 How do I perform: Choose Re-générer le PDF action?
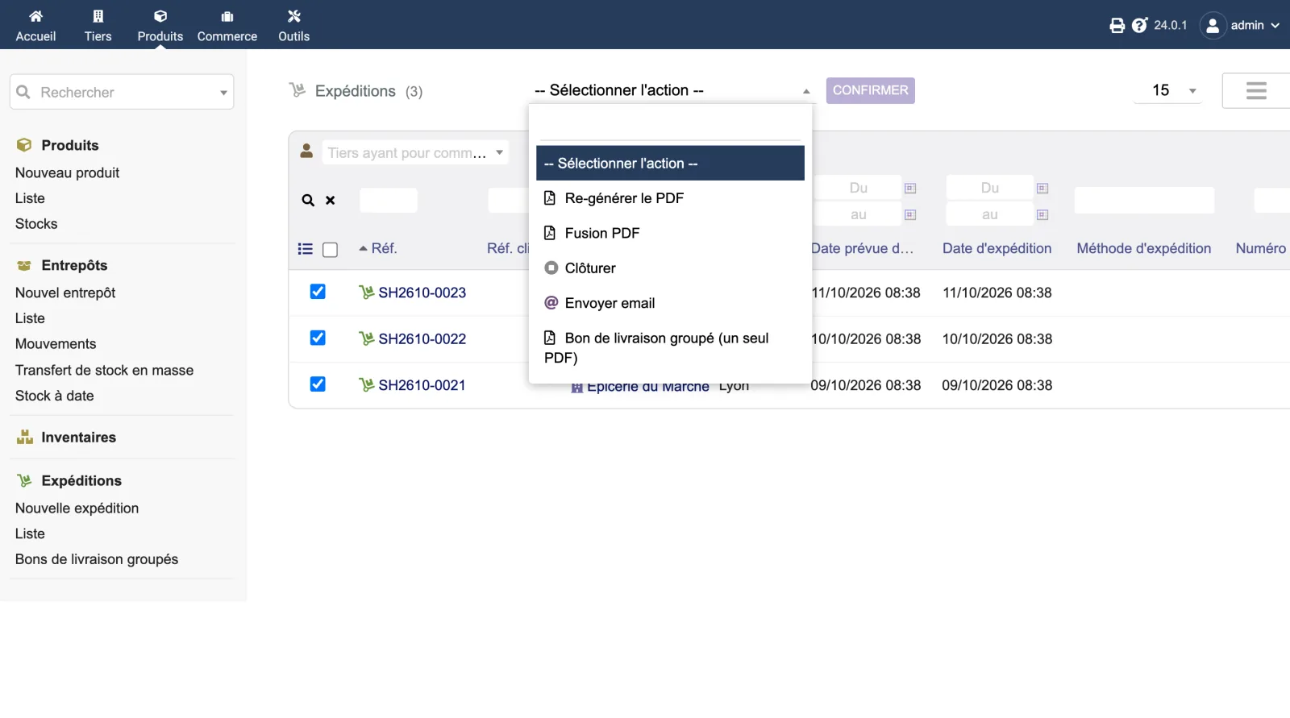670,198
